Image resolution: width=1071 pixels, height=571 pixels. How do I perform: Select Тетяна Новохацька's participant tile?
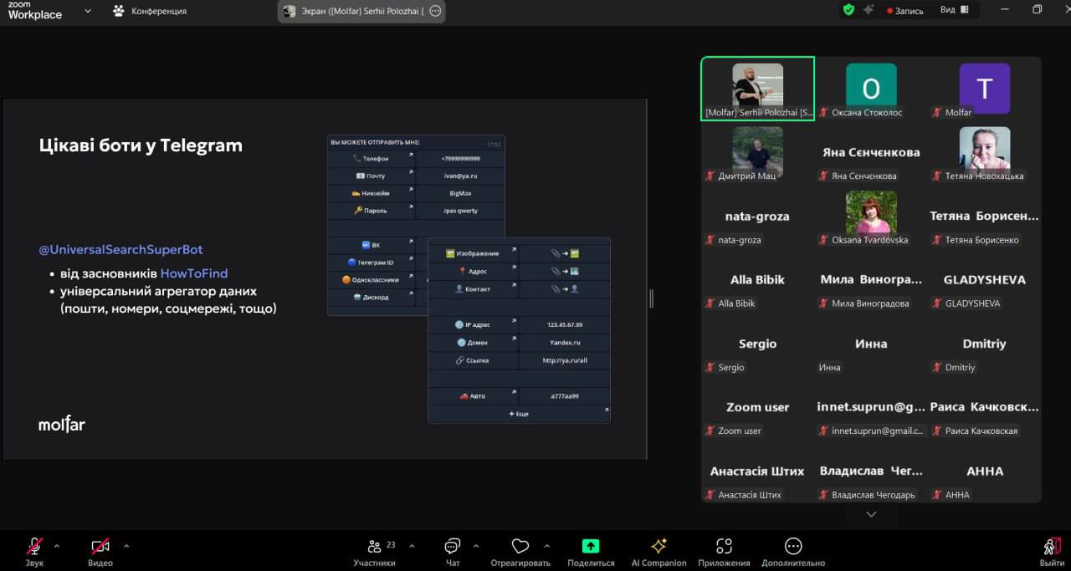click(985, 152)
